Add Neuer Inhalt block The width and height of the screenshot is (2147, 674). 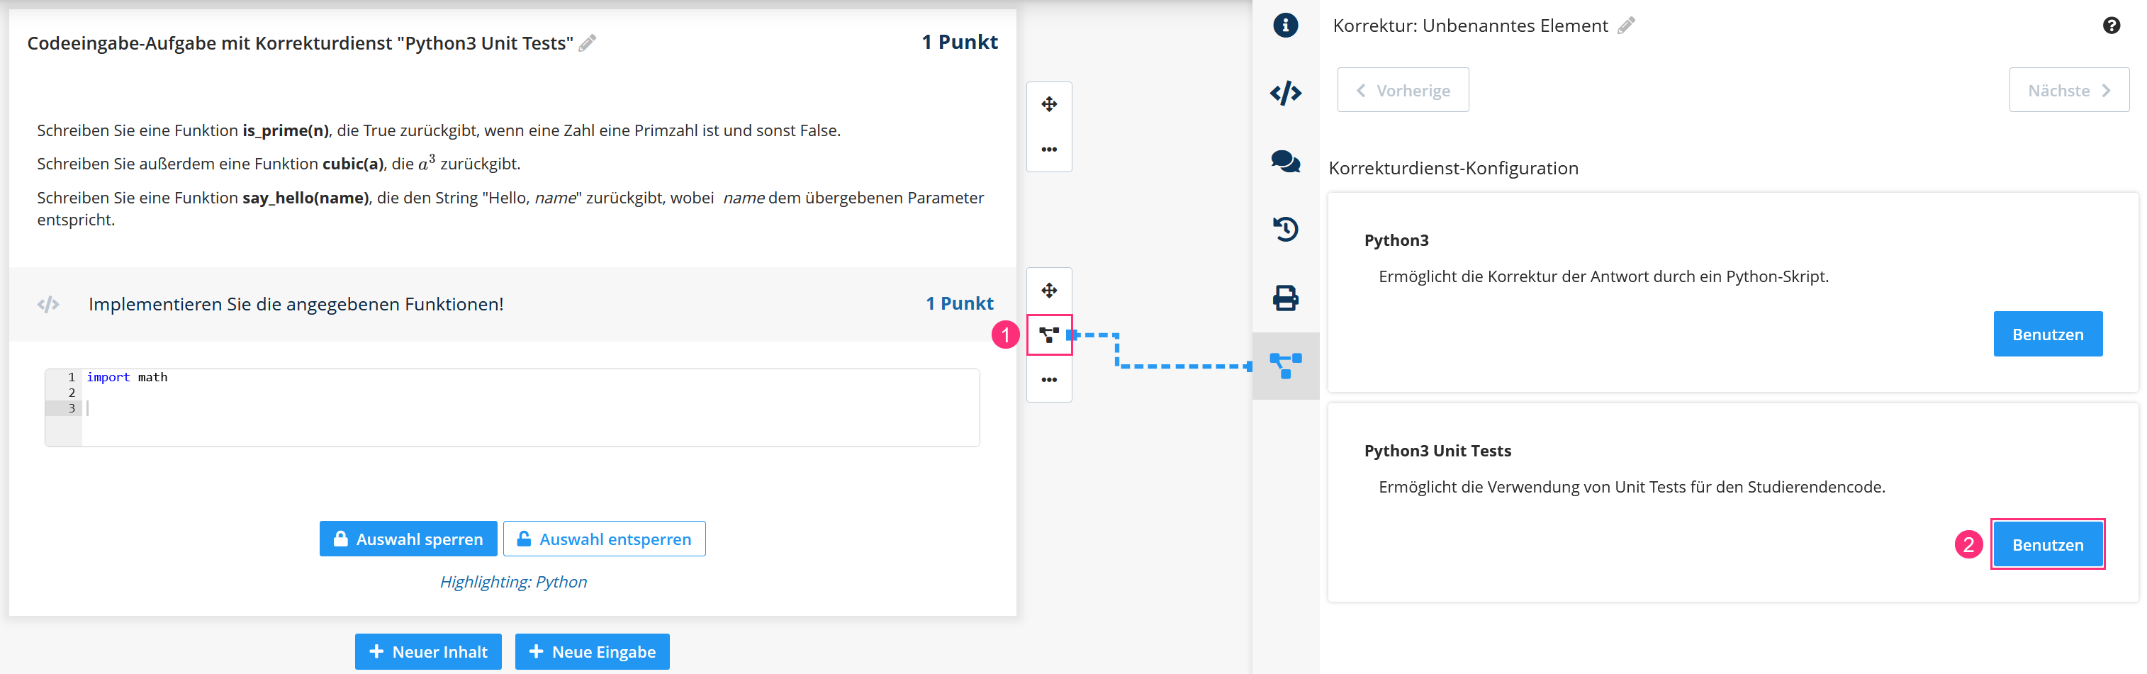[428, 651]
